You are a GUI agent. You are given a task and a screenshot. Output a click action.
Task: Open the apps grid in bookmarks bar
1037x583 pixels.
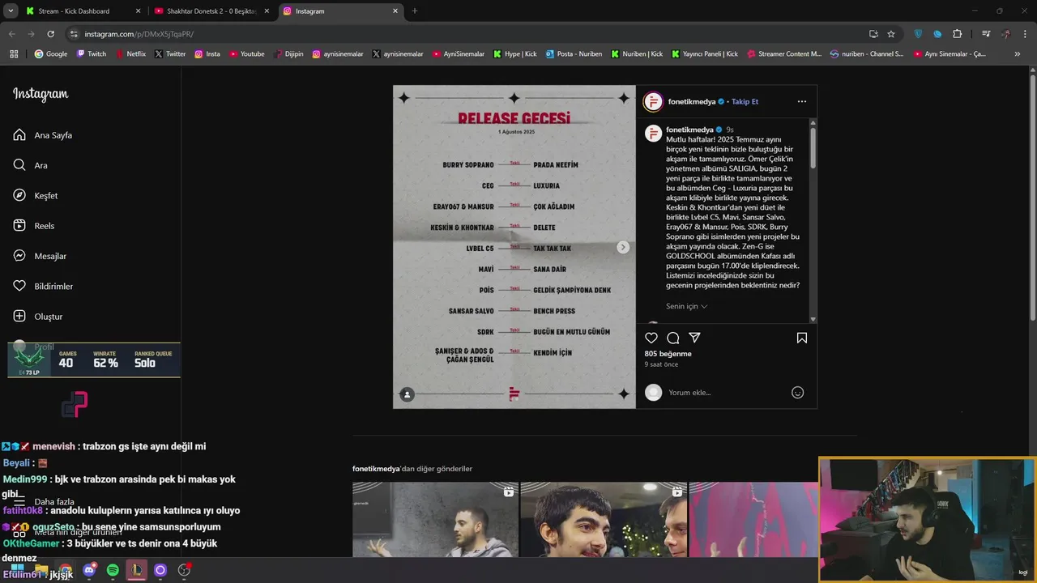[14, 54]
